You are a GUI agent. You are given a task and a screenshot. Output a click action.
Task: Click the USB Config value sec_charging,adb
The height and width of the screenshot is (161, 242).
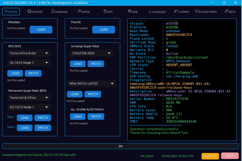182,76
